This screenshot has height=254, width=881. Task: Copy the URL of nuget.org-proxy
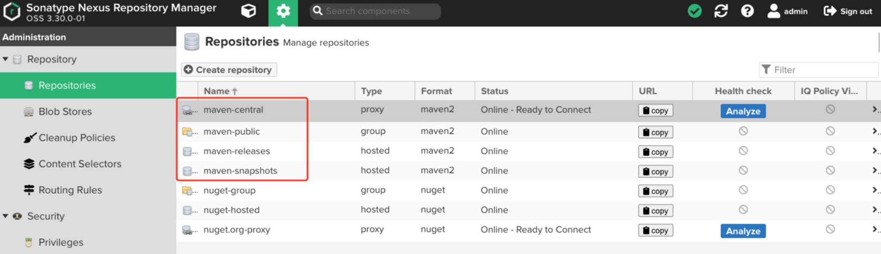(655, 230)
